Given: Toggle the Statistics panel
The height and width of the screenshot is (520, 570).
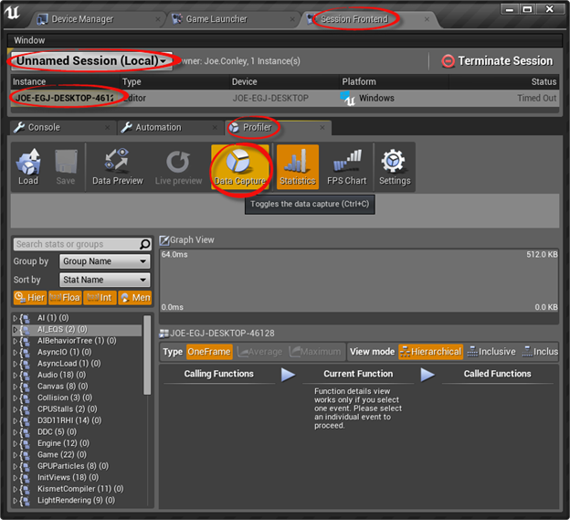Looking at the screenshot, I should pos(298,166).
